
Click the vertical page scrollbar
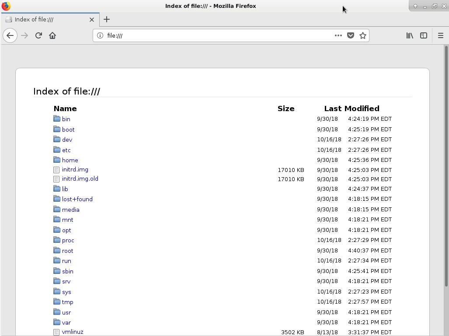446,166
